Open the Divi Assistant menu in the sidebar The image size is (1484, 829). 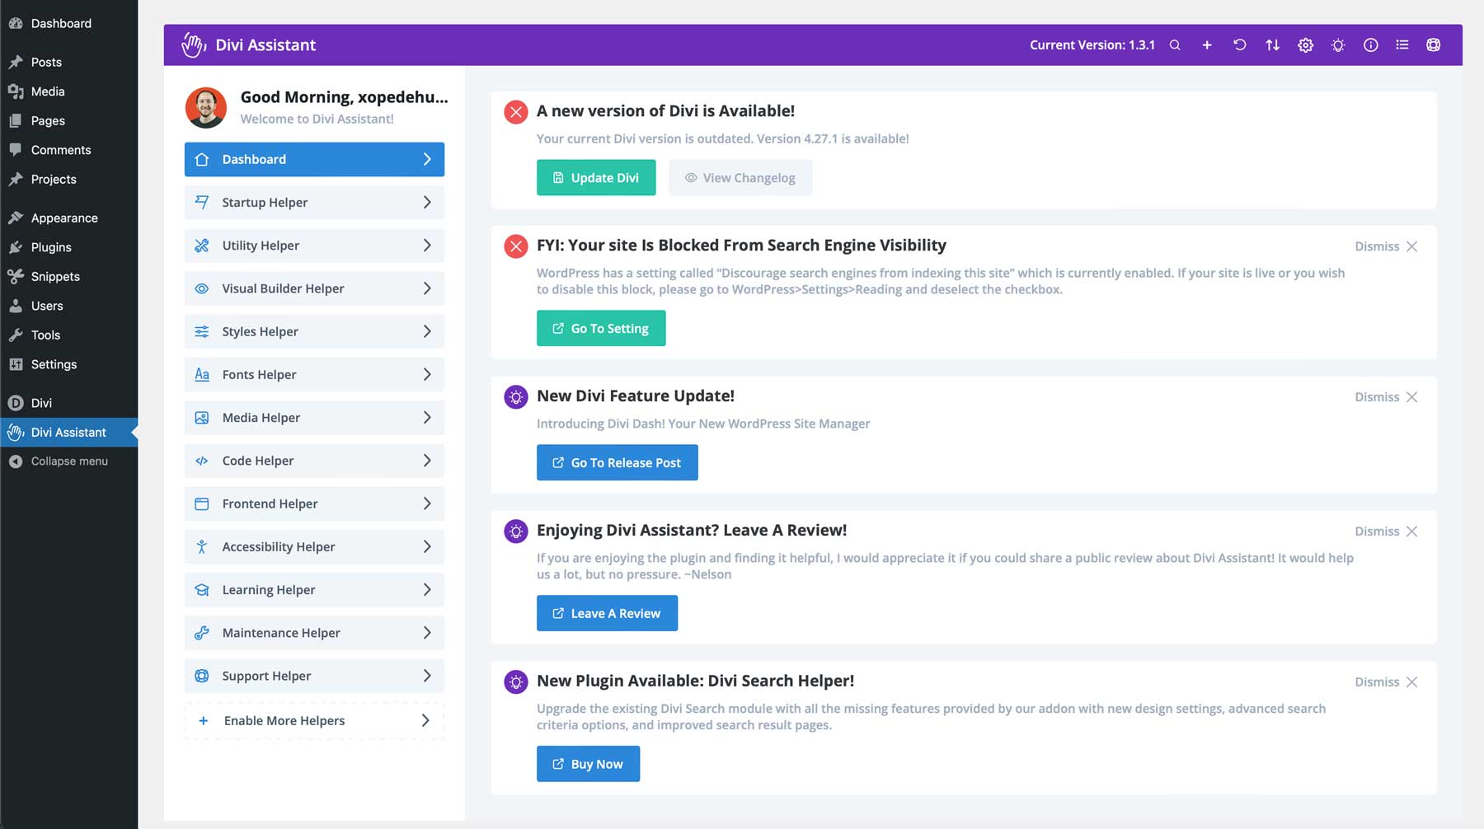pos(68,432)
